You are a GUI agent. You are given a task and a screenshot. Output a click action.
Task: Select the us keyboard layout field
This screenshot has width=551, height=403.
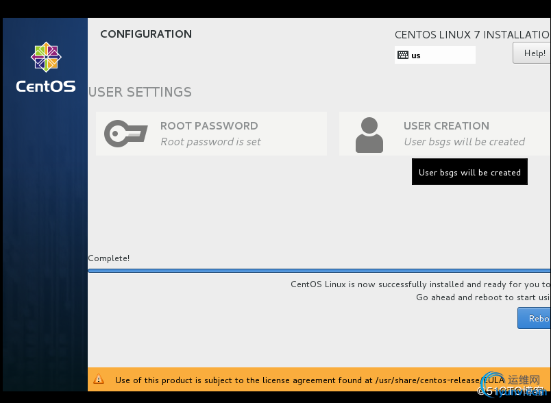tap(434, 55)
